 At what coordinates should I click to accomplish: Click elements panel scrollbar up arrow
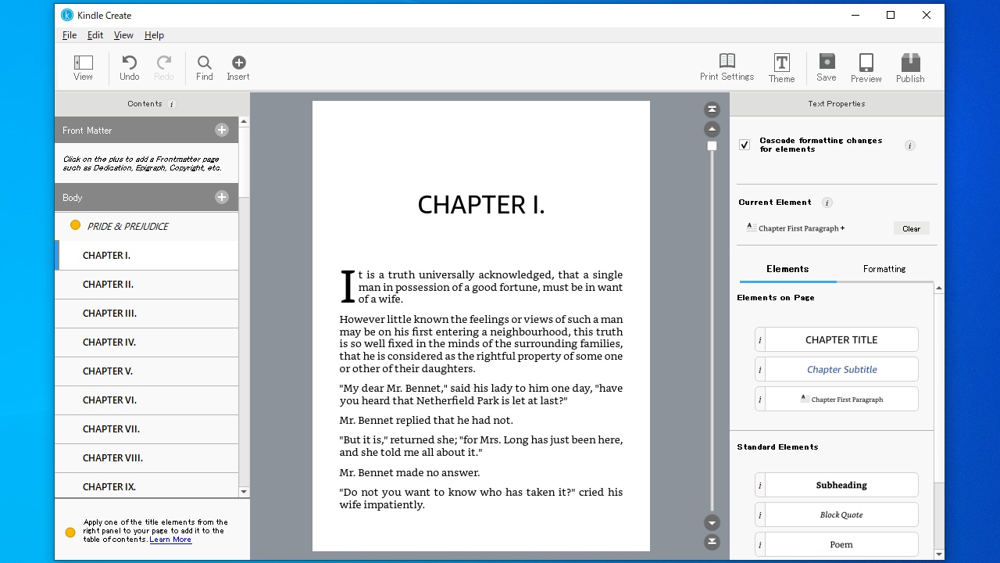coord(939,289)
